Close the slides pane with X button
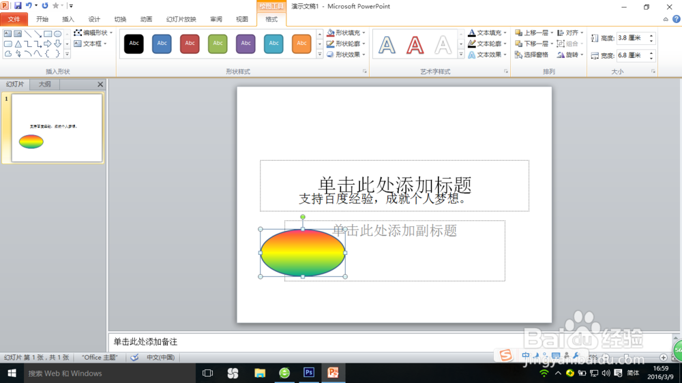 click(x=100, y=85)
